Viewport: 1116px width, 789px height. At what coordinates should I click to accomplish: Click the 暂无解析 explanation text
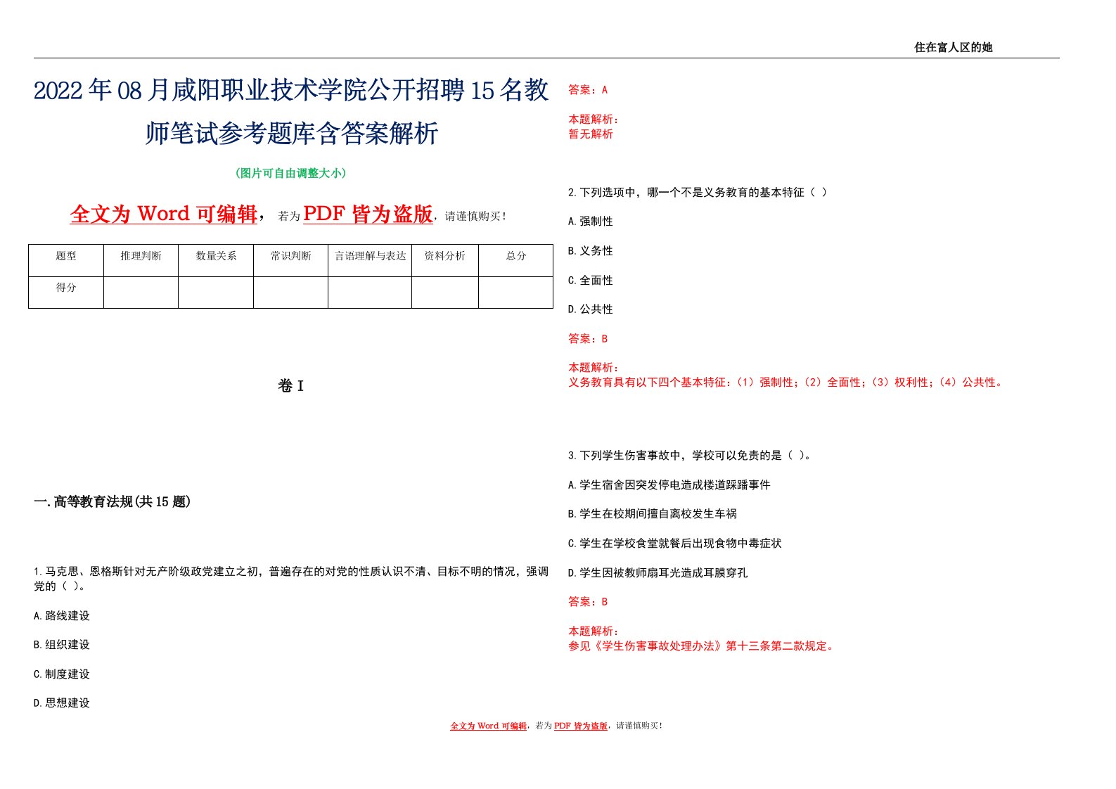click(591, 134)
